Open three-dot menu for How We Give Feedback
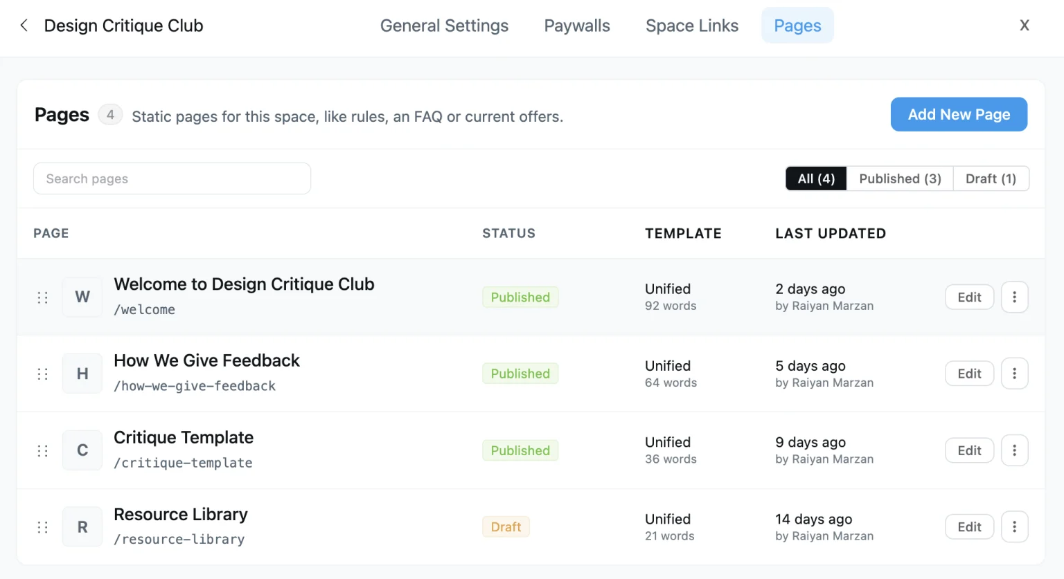This screenshot has width=1064, height=579. click(1014, 374)
